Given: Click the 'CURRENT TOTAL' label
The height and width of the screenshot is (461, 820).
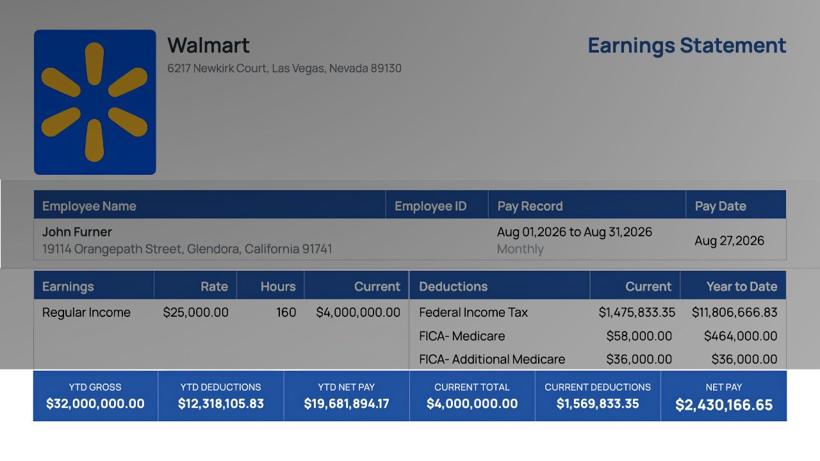Looking at the screenshot, I should point(472,387).
